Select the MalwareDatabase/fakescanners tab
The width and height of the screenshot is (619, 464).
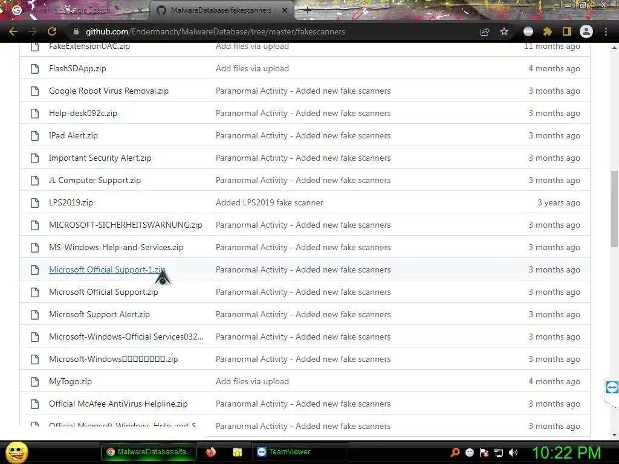221,10
